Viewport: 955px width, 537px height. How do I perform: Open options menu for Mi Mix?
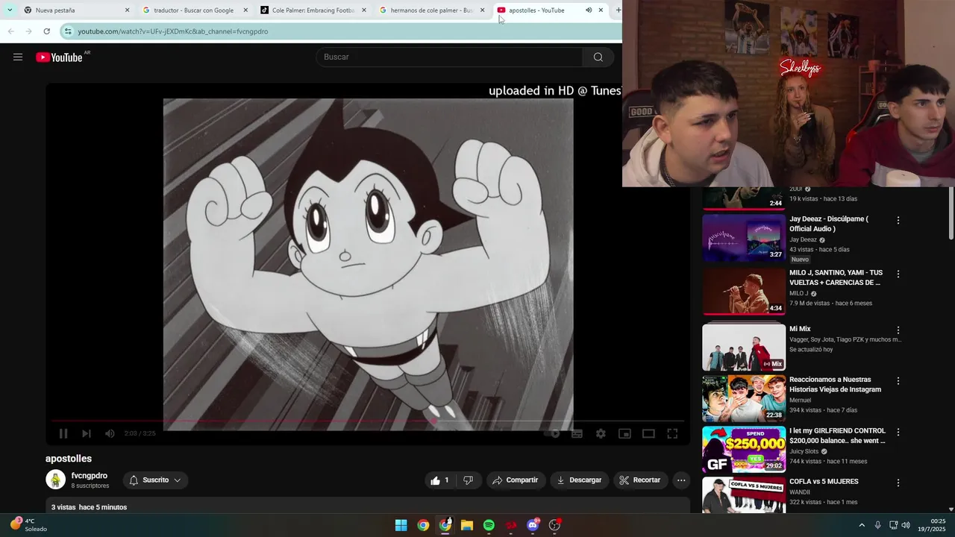[898, 330]
